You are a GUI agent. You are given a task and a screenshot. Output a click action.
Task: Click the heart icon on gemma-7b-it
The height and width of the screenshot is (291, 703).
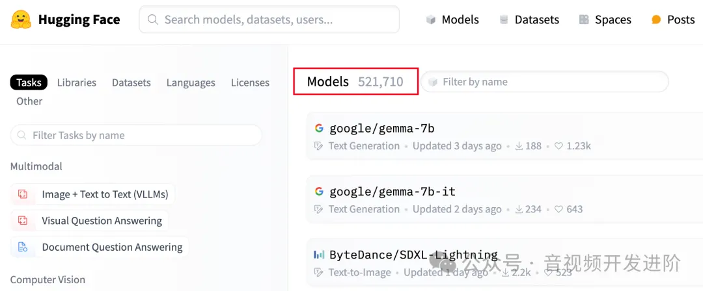click(x=558, y=209)
